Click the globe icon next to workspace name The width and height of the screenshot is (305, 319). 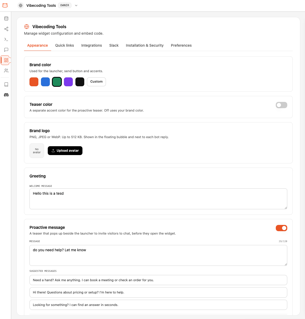coord(21,5)
